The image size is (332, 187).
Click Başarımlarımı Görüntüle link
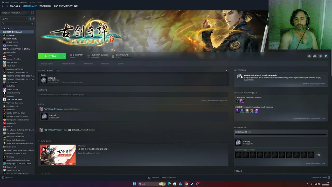click(315, 163)
